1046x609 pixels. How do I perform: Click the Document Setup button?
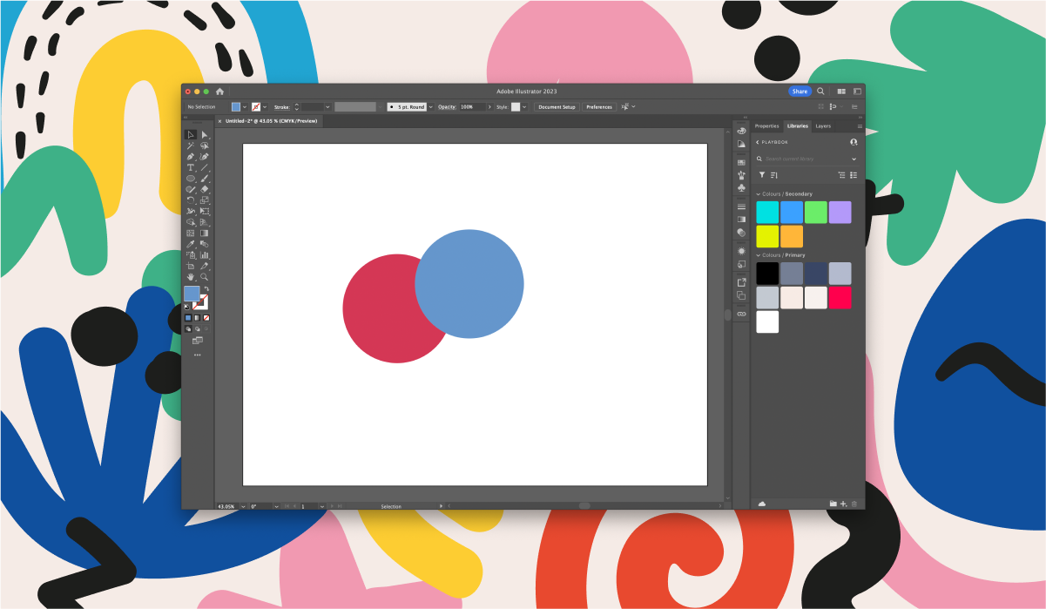(x=557, y=107)
